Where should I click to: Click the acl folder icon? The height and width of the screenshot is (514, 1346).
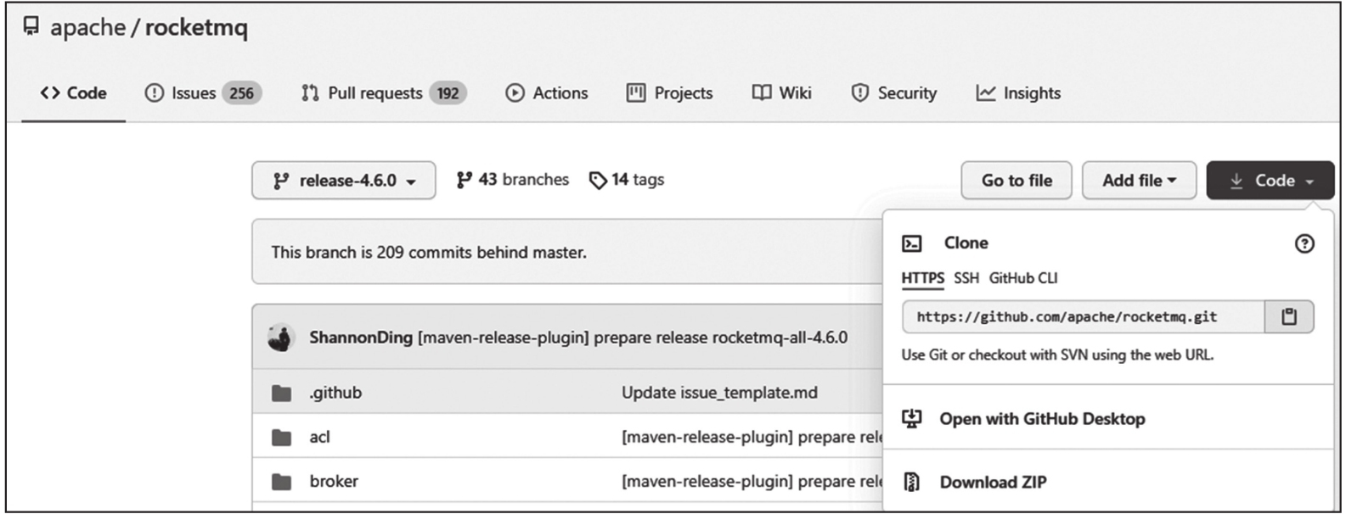281,438
